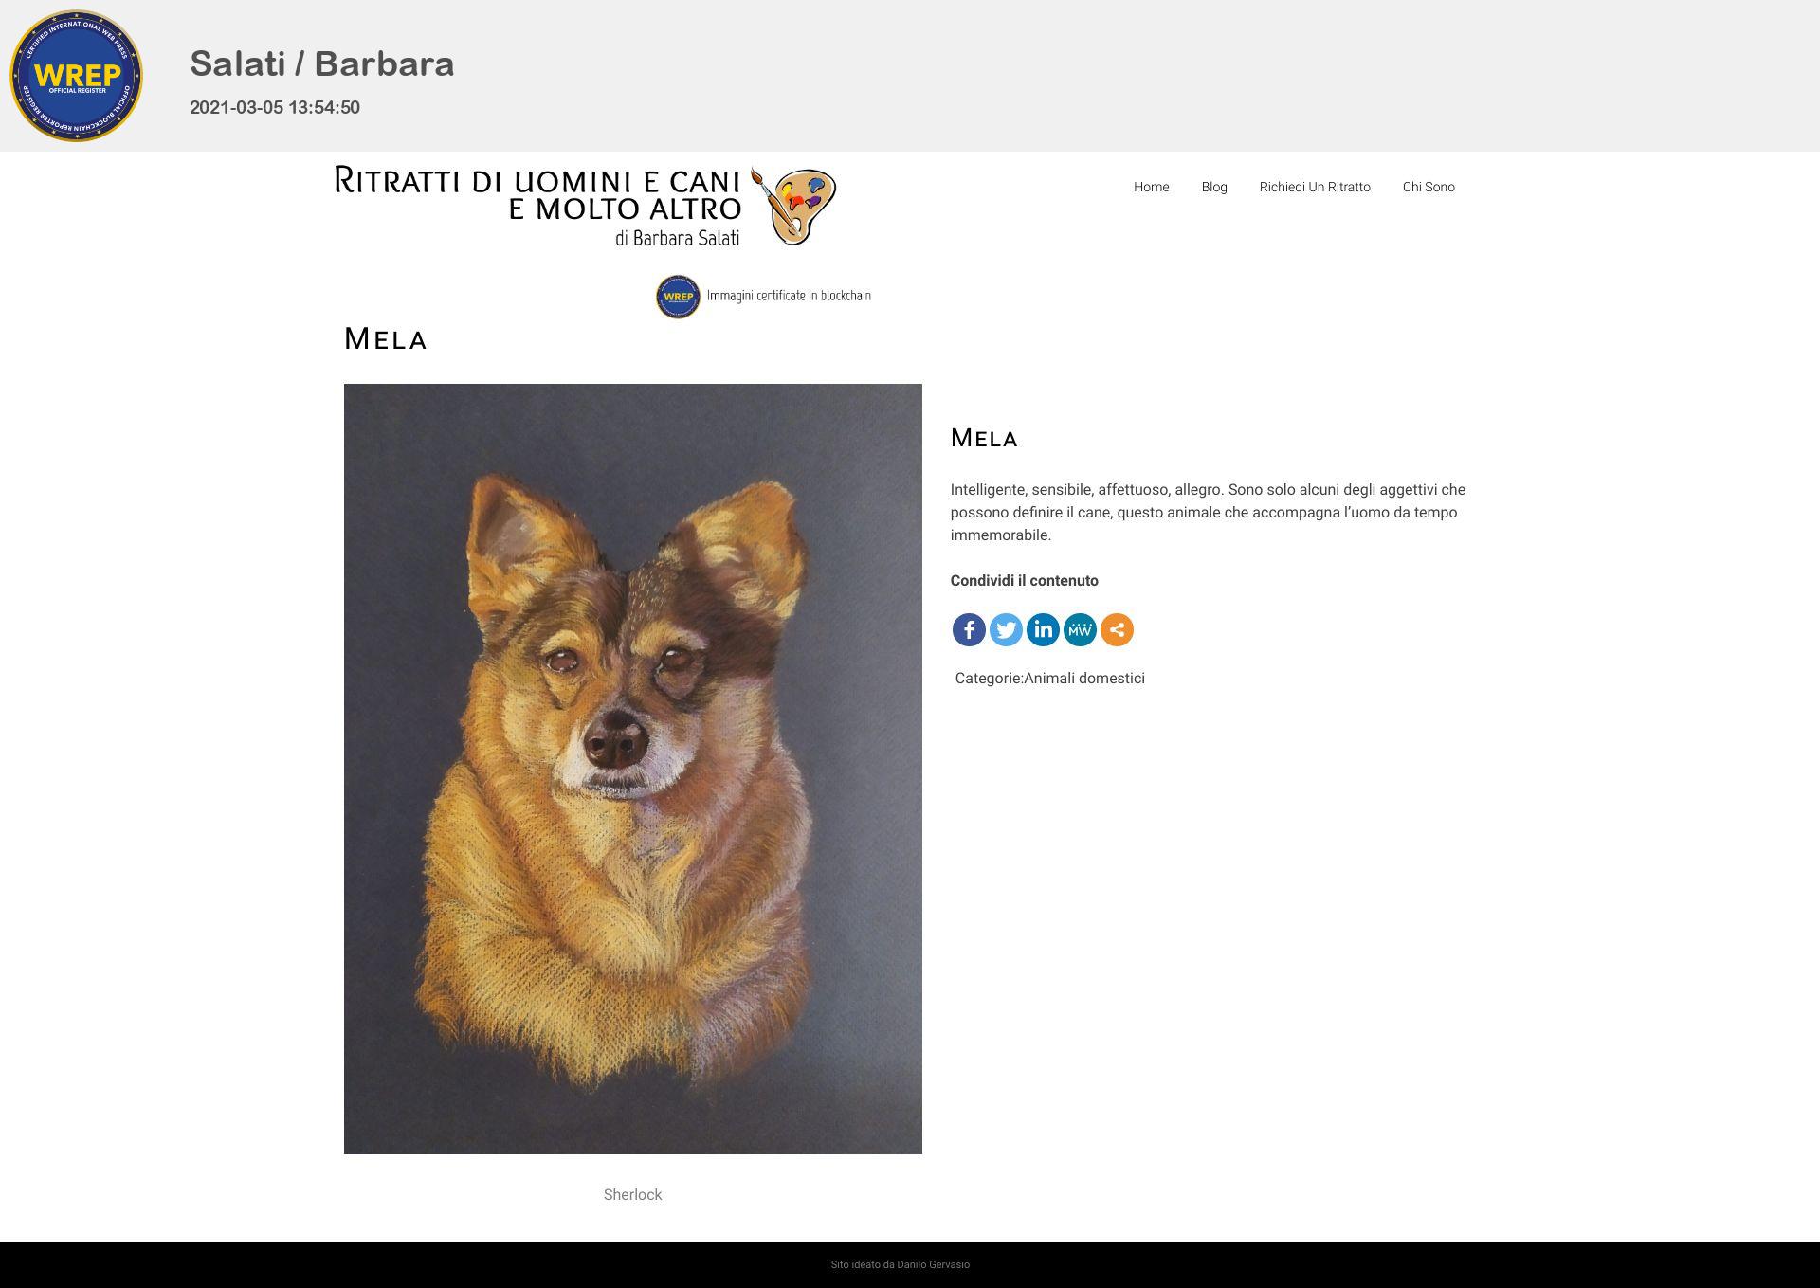Click the Immagini certificate in blockchain text

point(789,296)
